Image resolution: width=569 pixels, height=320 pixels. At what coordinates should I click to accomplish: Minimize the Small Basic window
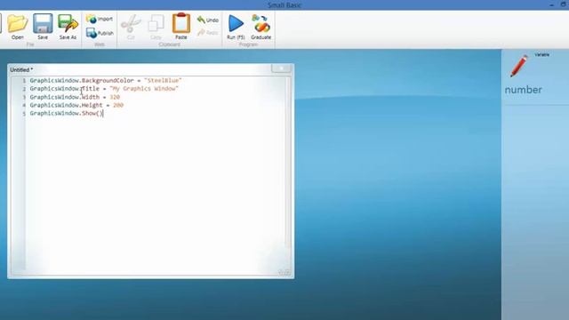pyautogui.click(x=551, y=4)
